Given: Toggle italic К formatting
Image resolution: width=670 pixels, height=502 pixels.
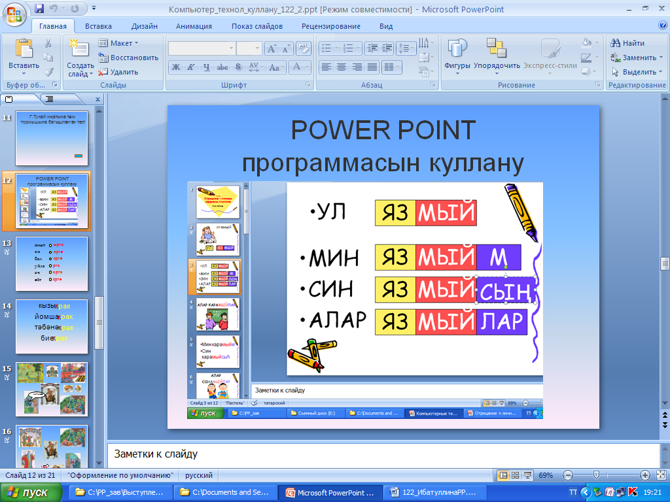Looking at the screenshot, I should (191, 67).
